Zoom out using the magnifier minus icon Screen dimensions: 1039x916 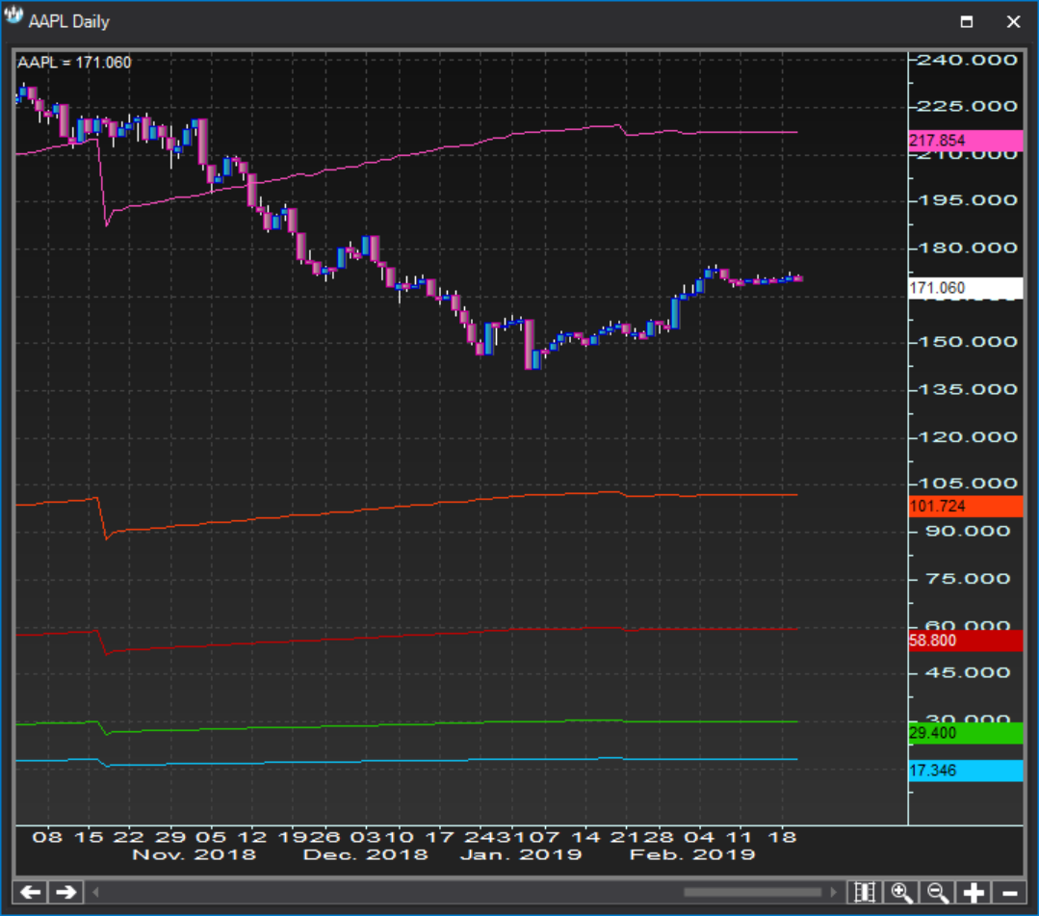[x=938, y=892]
